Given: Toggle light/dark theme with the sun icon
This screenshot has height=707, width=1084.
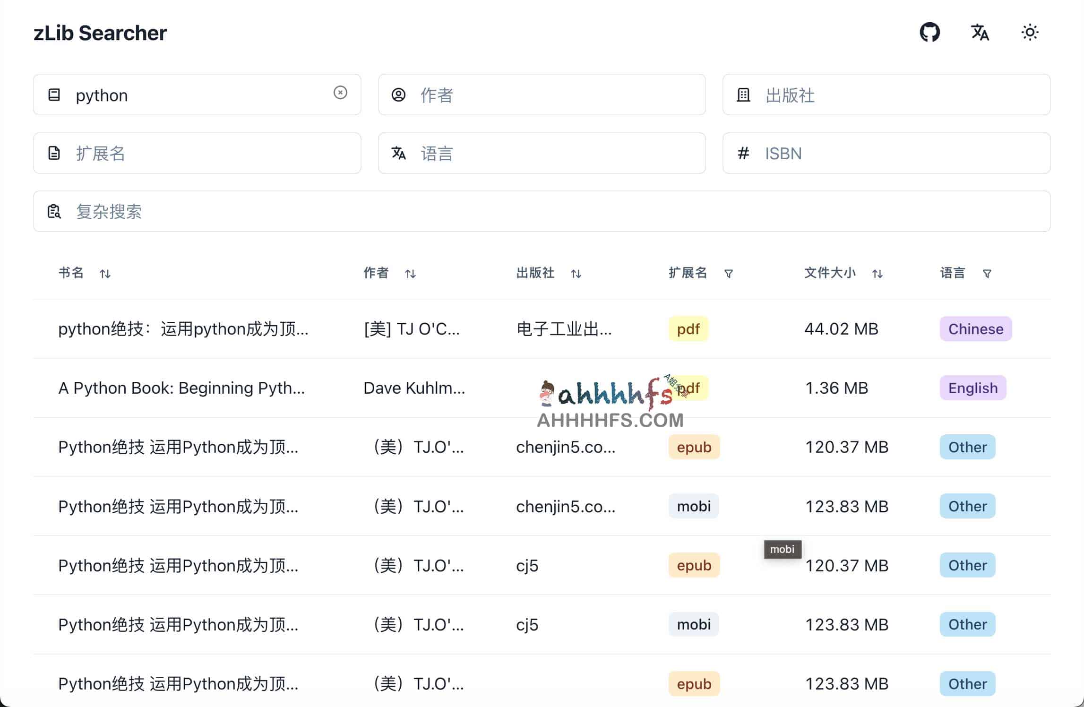Looking at the screenshot, I should [x=1030, y=32].
